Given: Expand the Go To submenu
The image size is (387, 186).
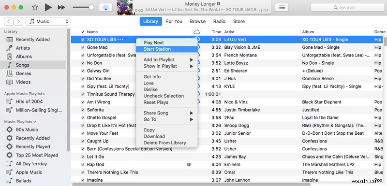Looking at the screenshot, I should point(167,119).
